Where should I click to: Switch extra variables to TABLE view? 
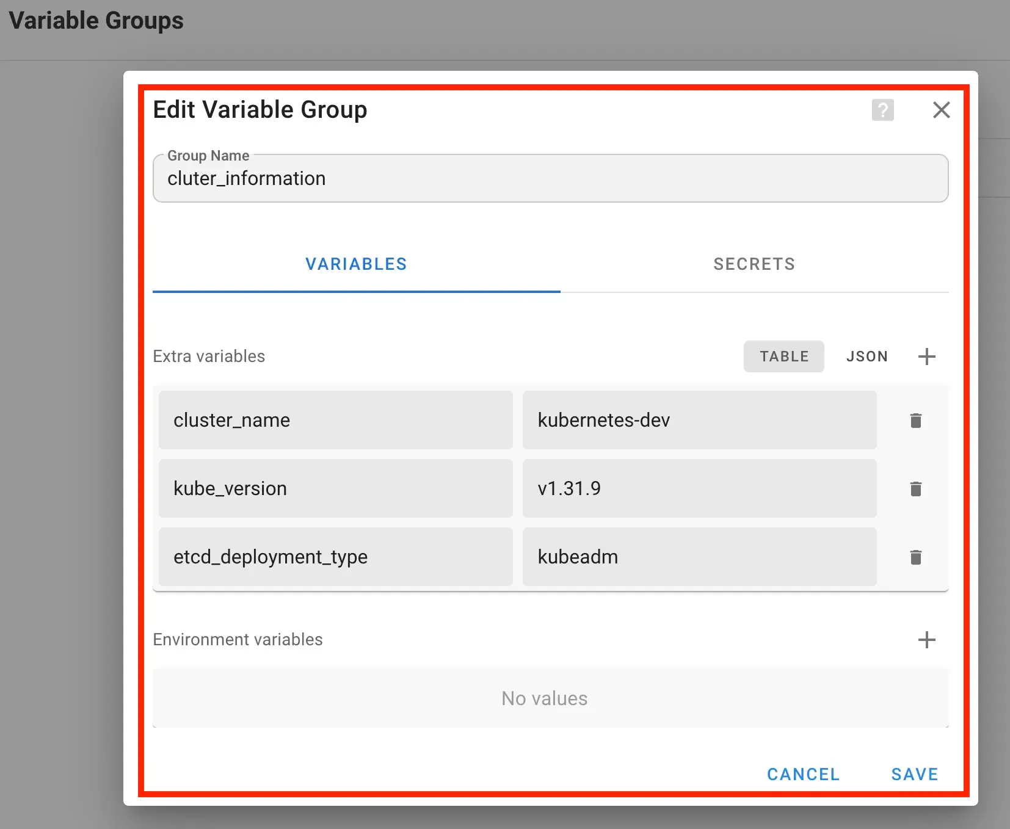click(x=784, y=357)
